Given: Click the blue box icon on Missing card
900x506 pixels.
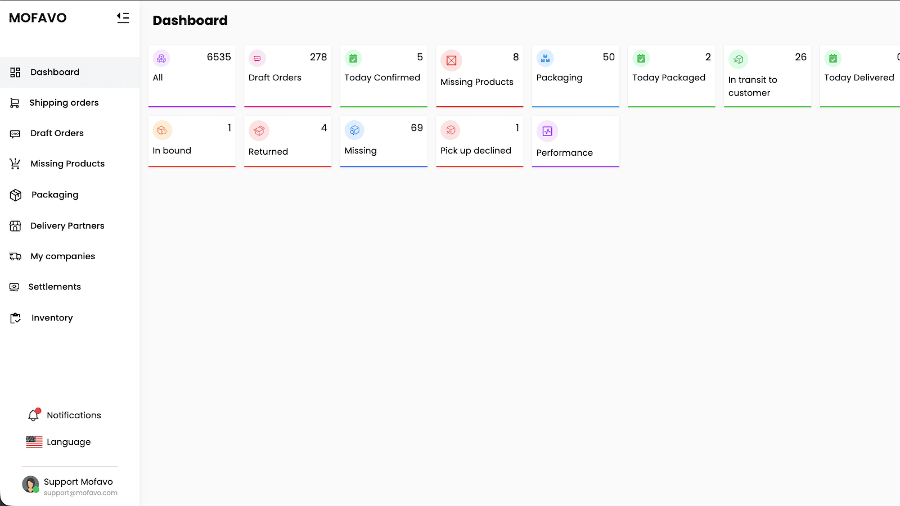Looking at the screenshot, I should [x=354, y=130].
